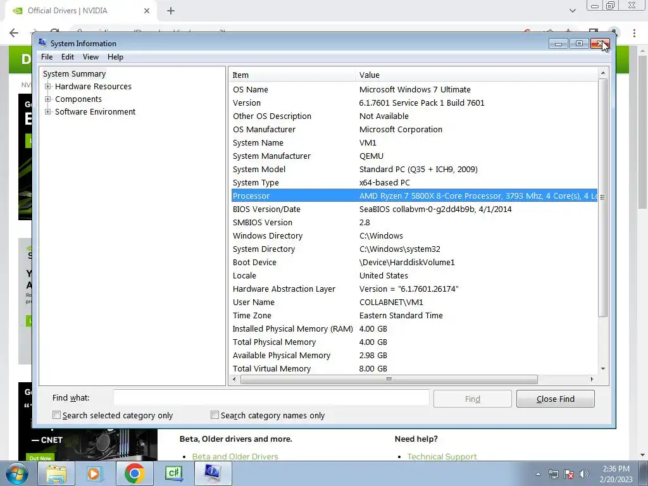The height and width of the screenshot is (486, 648).
Task: Select System Summary tree item
Action: pyautogui.click(x=75, y=73)
